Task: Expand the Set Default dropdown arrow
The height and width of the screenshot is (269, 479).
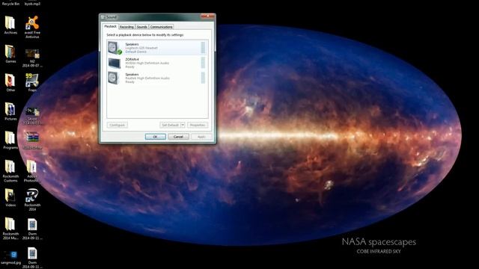Action: coord(183,125)
